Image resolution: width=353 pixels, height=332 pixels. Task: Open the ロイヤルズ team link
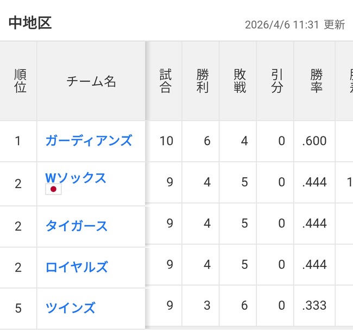[x=77, y=267]
